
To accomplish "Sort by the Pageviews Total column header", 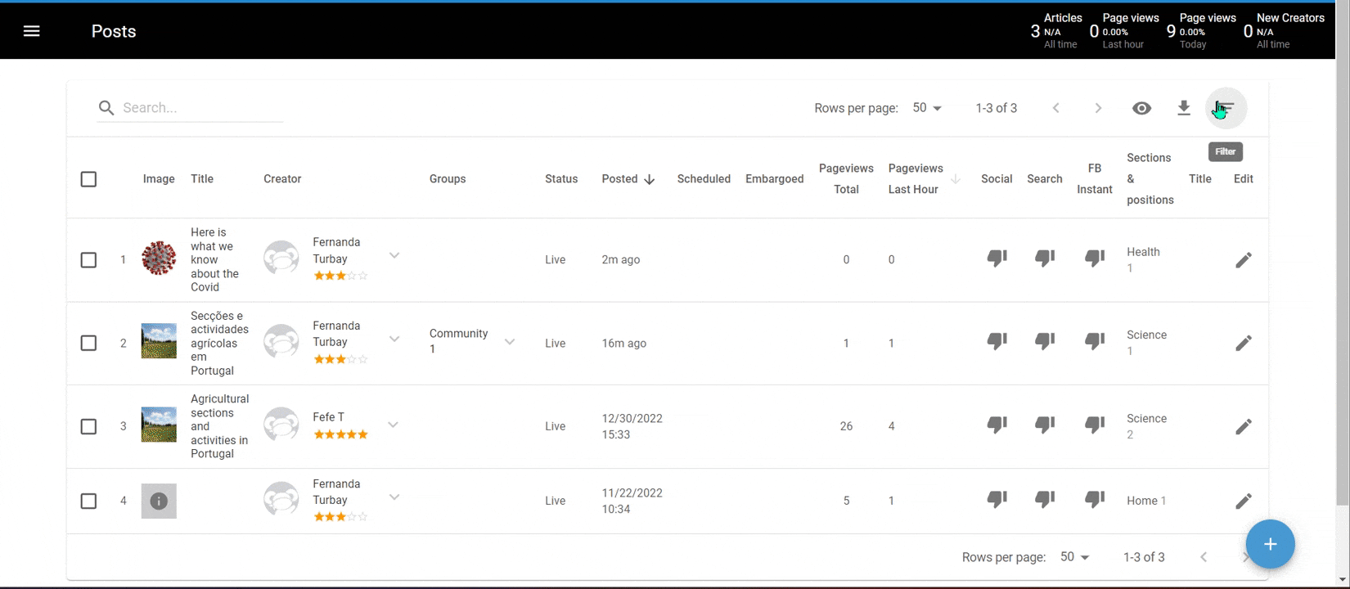I will [x=846, y=178].
